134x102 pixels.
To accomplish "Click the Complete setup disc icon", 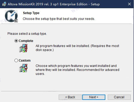I will pos(23,48).
